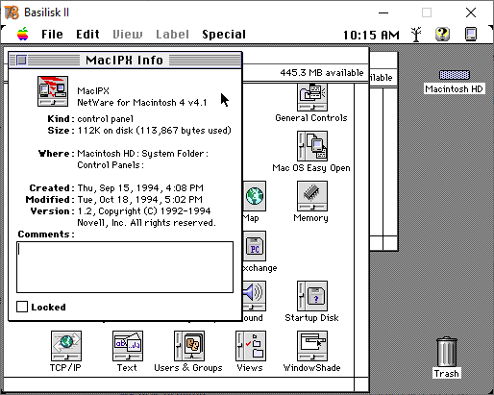
Task: Click the 'Users & Groups' label text
Action: pyautogui.click(x=188, y=368)
